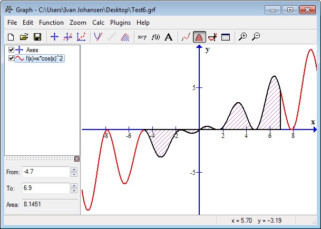Image resolution: width=321 pixels, height=229 pixels.
Task: Create a new graph file
Action: 11,37
